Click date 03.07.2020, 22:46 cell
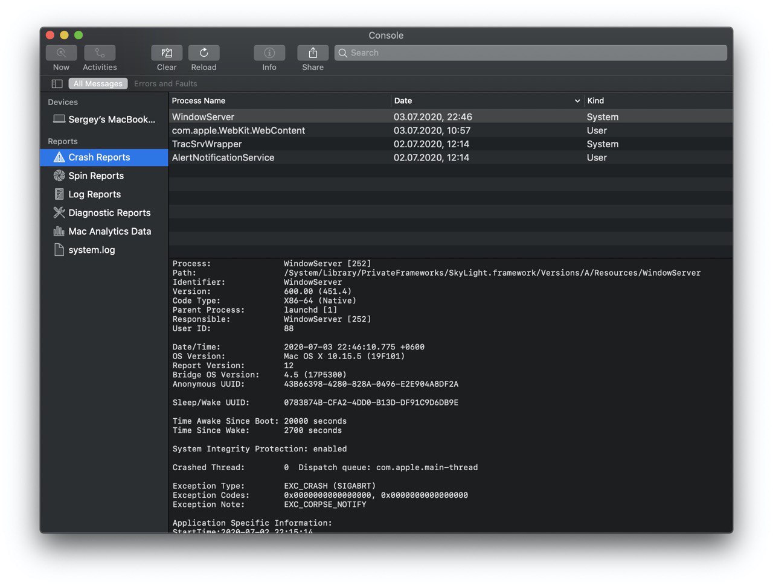 point(433,117)
